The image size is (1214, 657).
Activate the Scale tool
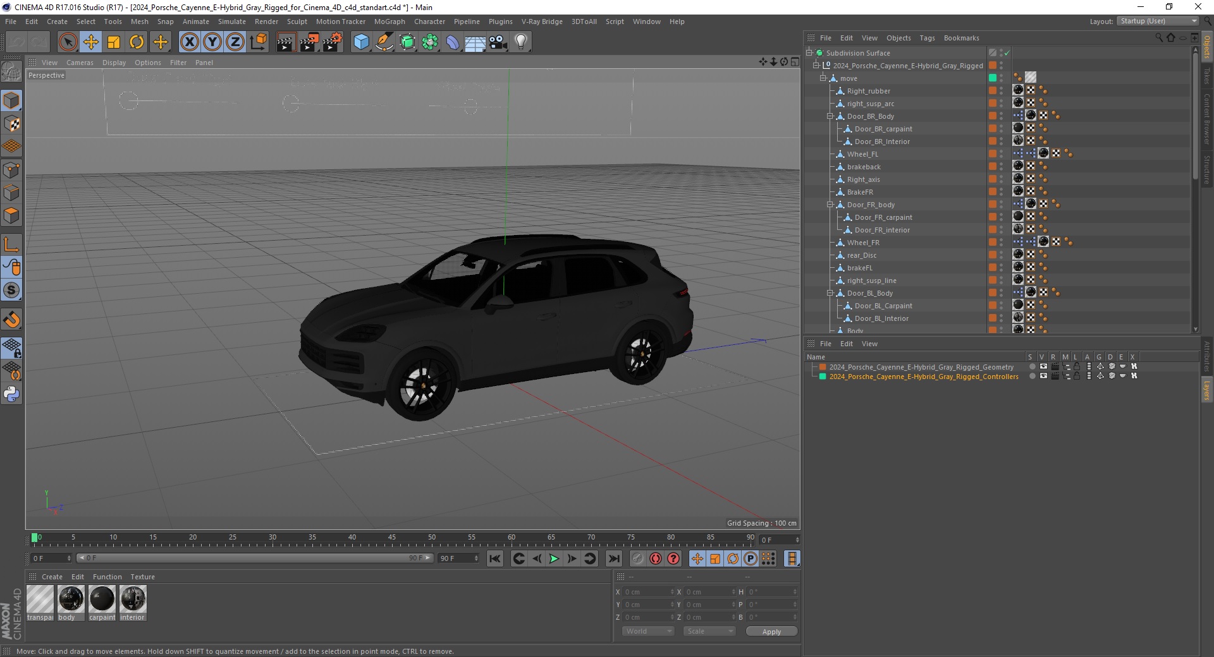click(x=114, y=42)
